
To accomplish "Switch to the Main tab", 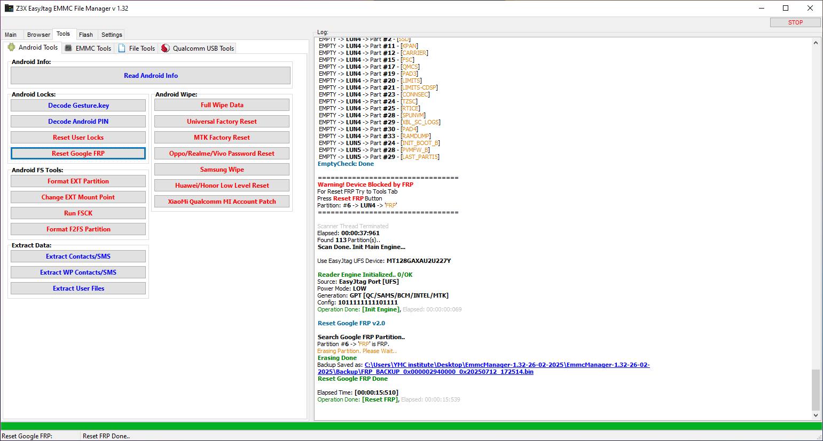I will click(x=11, y=35).
